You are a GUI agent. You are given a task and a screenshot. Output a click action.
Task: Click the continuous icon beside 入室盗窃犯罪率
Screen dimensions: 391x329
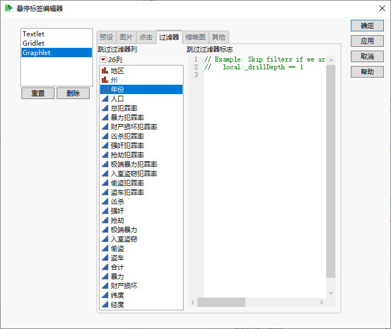(x=105, y=174)
